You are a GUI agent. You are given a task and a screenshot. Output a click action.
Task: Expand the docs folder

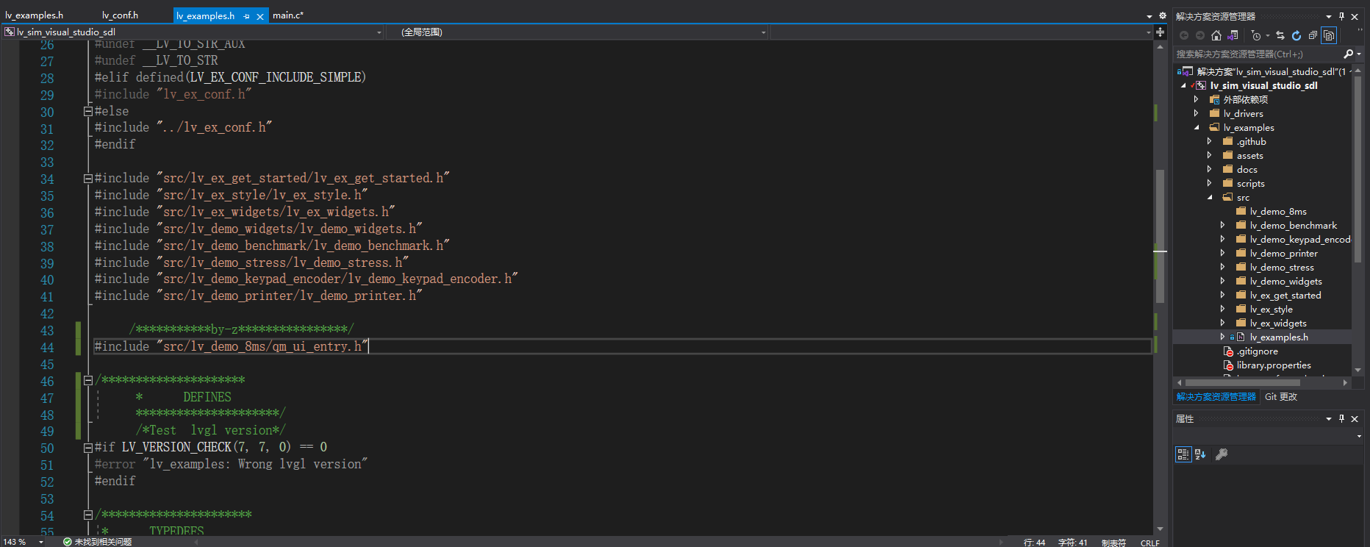pos(1210,169)
